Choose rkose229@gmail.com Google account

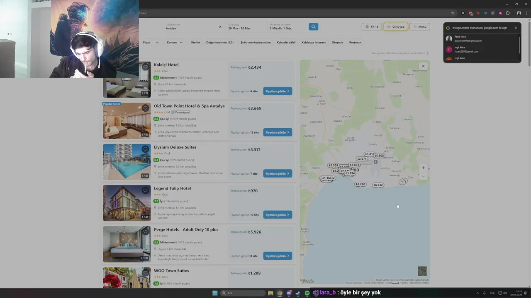click(x=481, y=50)
